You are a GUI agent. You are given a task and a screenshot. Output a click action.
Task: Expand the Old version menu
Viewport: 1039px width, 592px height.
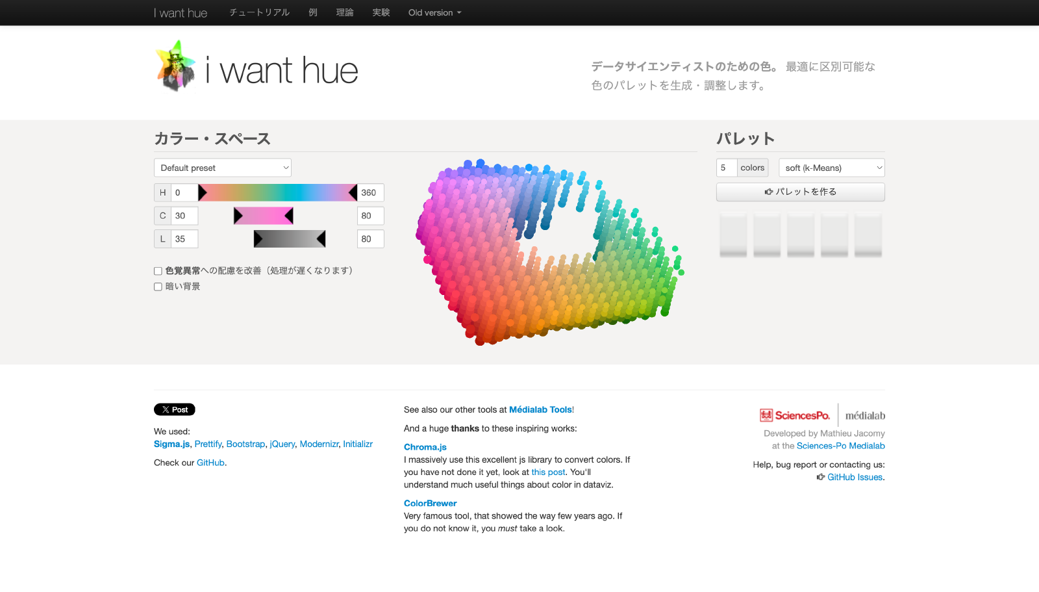434,12
